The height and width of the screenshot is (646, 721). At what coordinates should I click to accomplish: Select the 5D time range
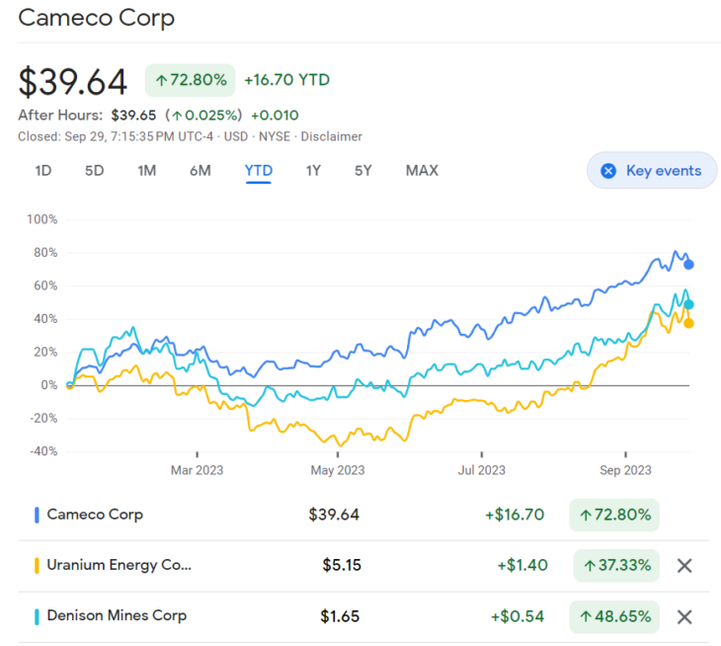click(x=94, y=171)
